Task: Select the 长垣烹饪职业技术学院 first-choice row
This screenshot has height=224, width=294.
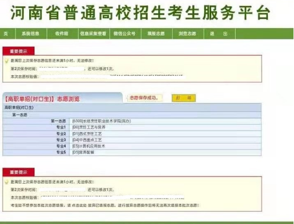Action: pos(132,121)
